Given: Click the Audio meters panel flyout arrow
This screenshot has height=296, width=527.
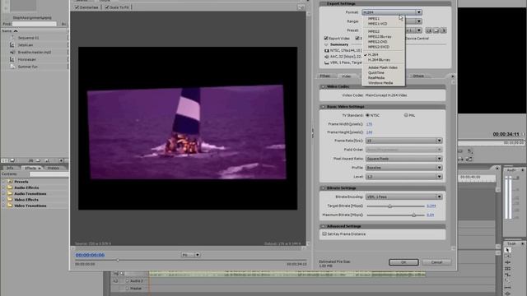Looking at the screenshot, I should (523, 170).
